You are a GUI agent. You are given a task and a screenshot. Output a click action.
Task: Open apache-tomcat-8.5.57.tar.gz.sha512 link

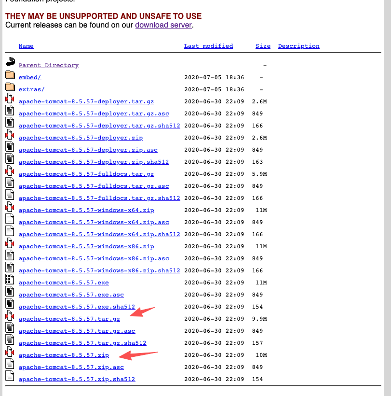point(82,343)
